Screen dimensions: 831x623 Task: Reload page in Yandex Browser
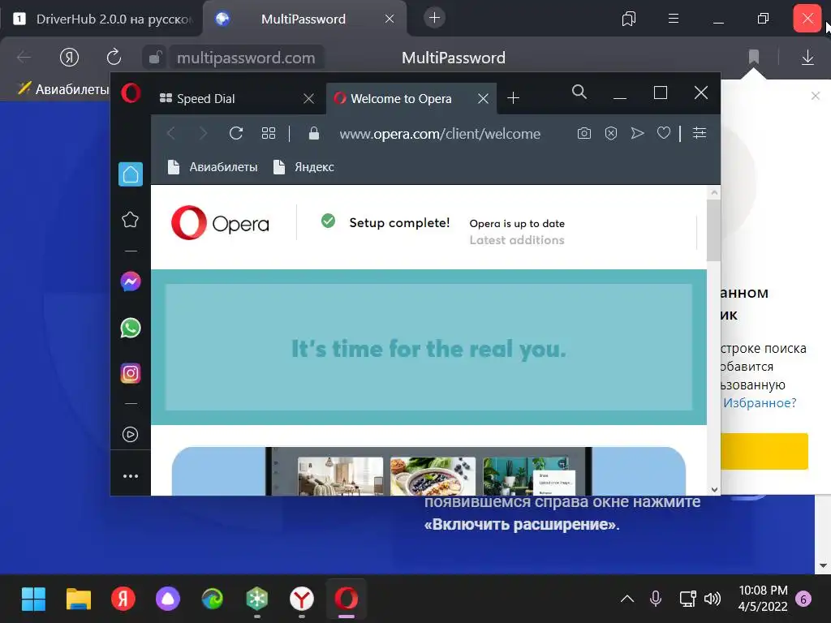114,57
